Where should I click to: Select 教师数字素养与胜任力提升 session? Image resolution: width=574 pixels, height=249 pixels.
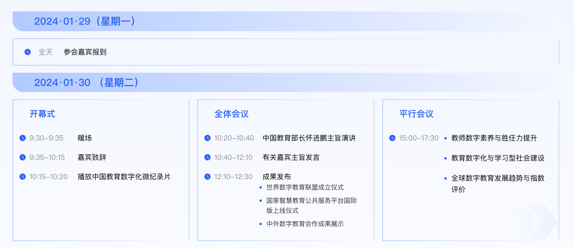[494, 138]
